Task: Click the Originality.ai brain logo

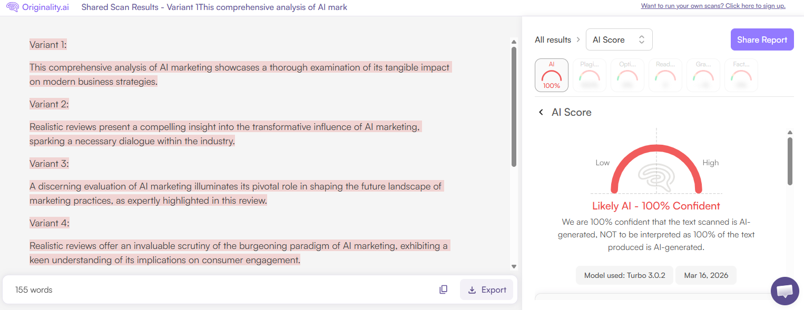Action: tap(12, 7)
